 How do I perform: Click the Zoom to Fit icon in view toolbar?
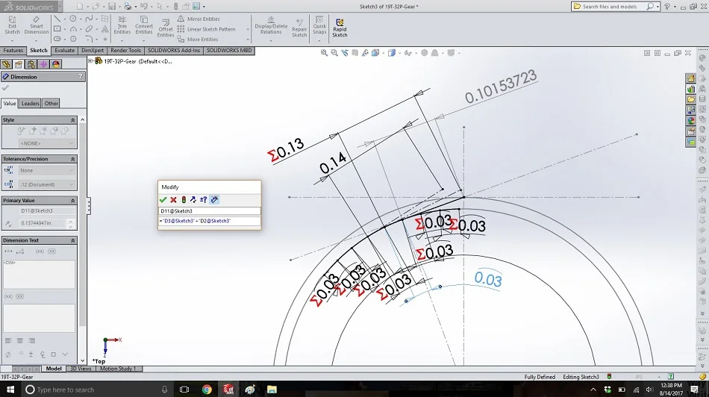point(324,53)
